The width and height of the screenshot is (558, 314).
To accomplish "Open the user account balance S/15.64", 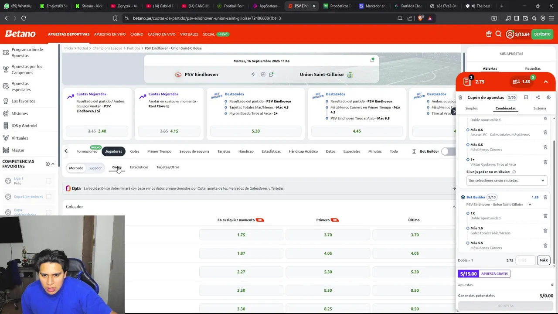I will pyautogui.click(x=518, y=34).
